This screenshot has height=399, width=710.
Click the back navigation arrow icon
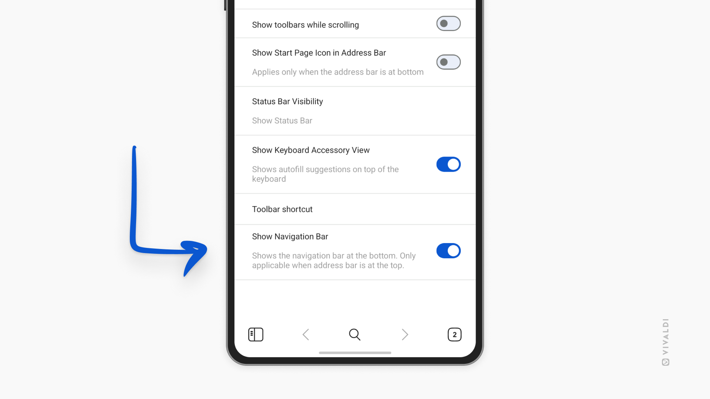pyautogui.click(x=305, y=334)
